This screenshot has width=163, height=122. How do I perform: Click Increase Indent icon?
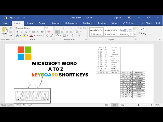point(84,28)
